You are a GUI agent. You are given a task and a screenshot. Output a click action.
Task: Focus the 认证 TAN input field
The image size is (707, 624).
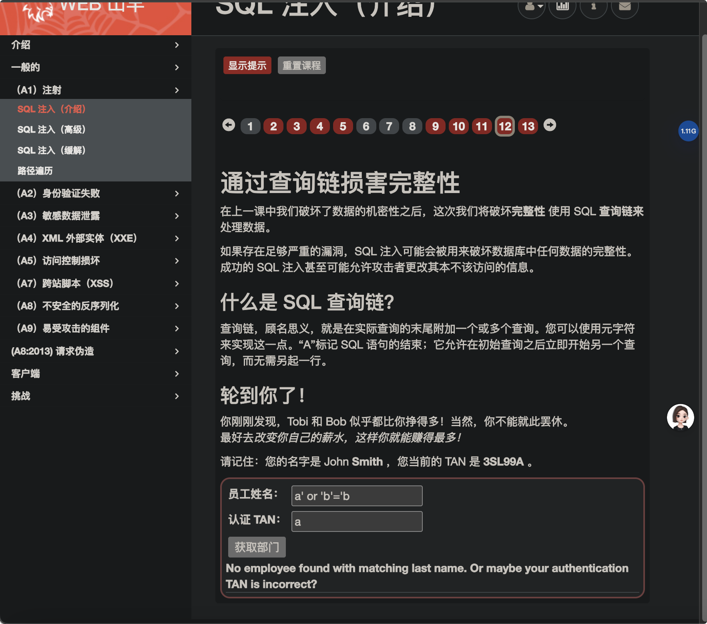coord(357,521)
